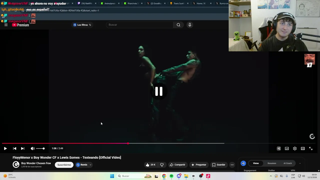Click the Remix button
Image resolution: width=320 pixels, height=180 pixels.
click(82, 165)
